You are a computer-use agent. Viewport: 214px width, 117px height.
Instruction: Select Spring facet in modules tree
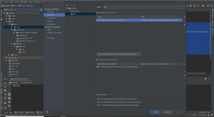75,11
